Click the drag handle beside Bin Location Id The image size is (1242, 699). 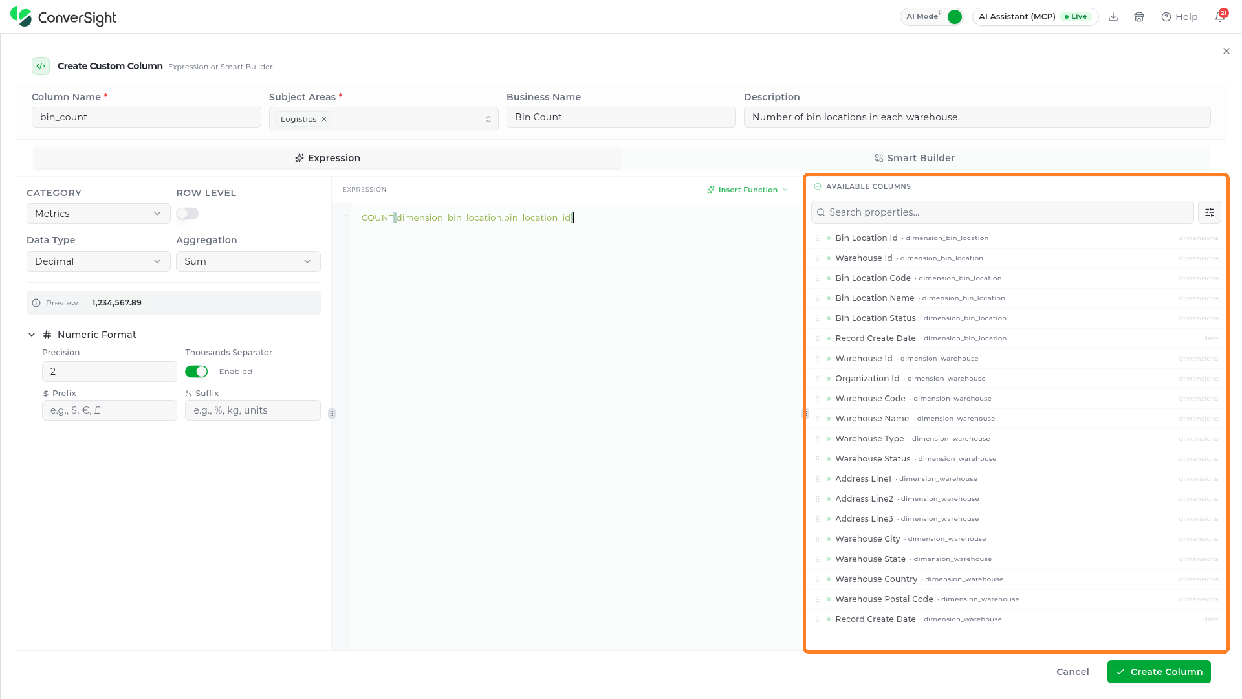(818, 238)
